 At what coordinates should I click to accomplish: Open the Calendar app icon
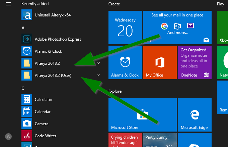(27, 111)
